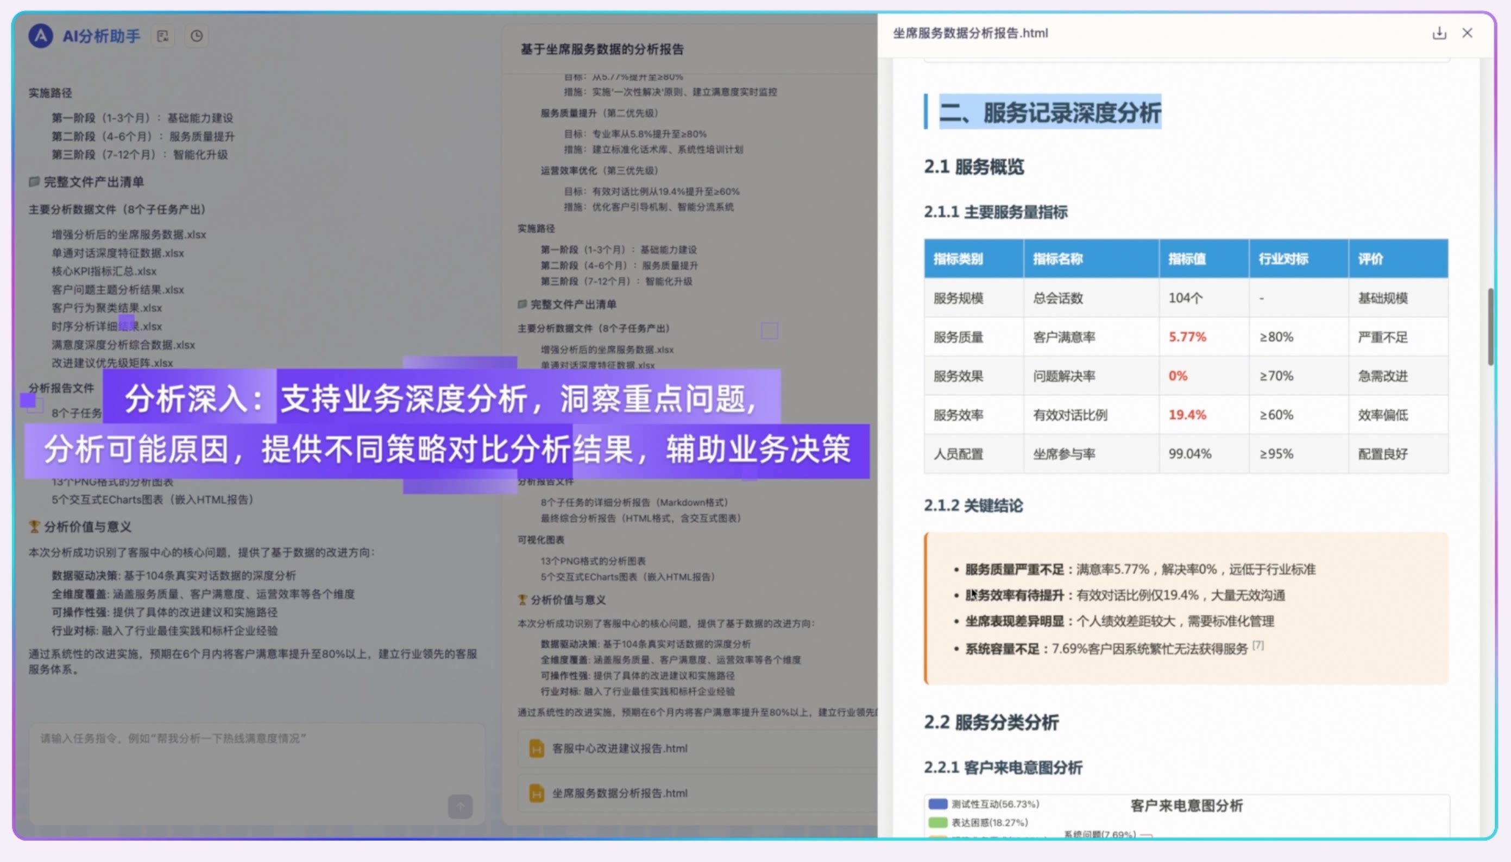Click the 实施路径 section heading on the left
This screenshot has height=862, width=1511.
point(51,93)
